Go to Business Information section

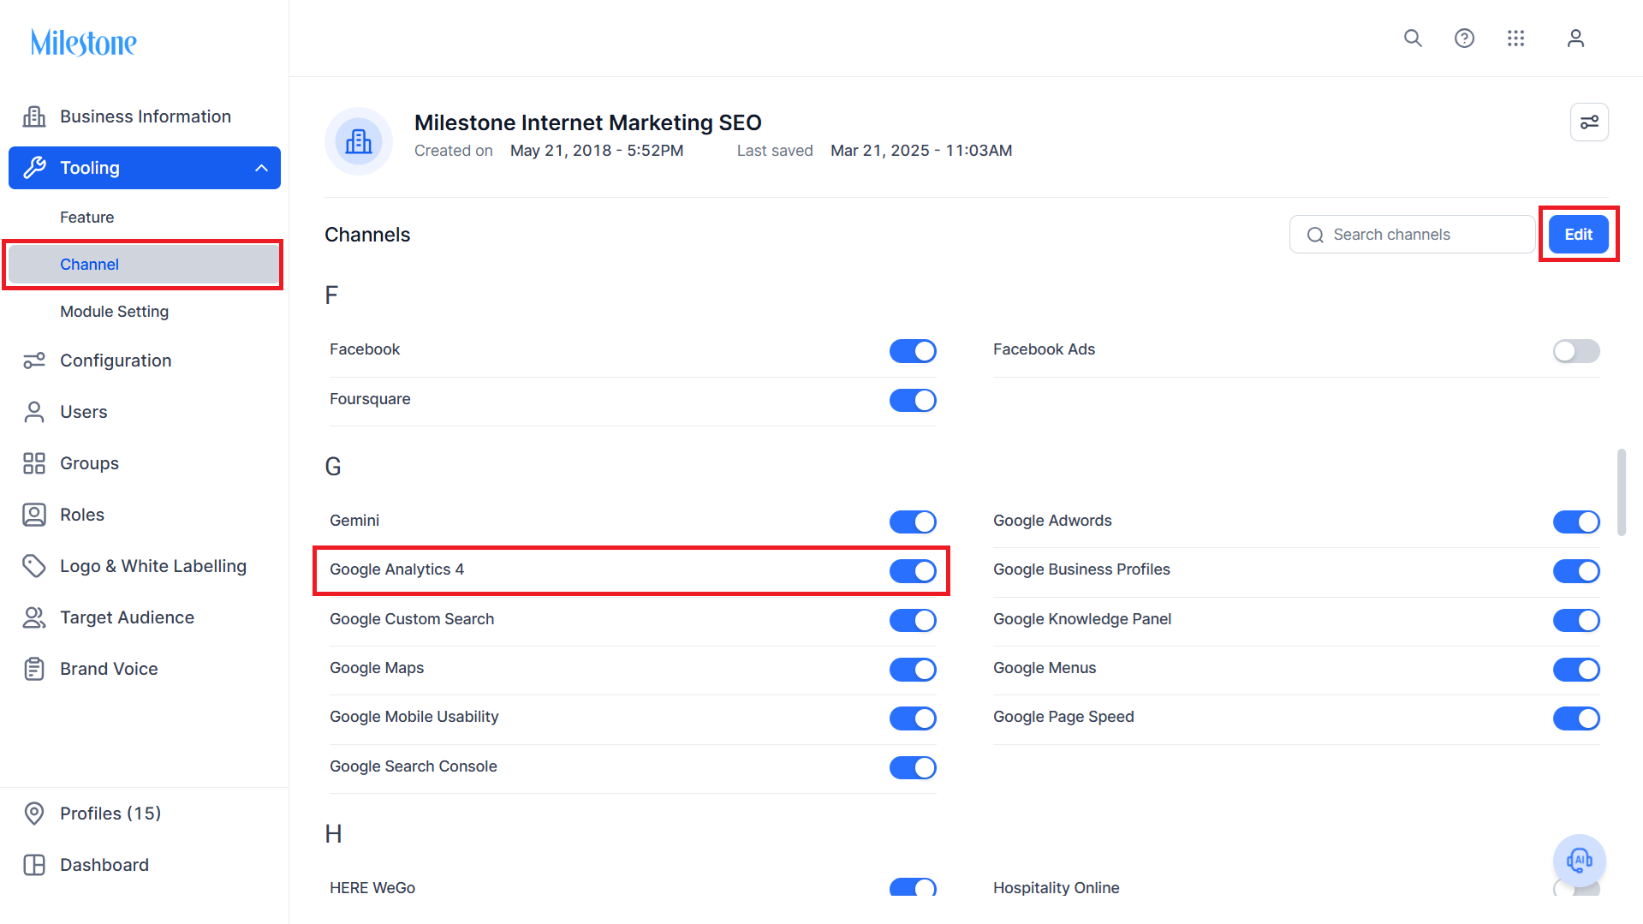(x=145, y=116)
